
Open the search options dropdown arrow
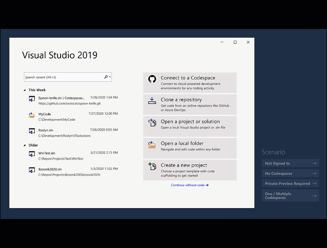coord(110,77)
